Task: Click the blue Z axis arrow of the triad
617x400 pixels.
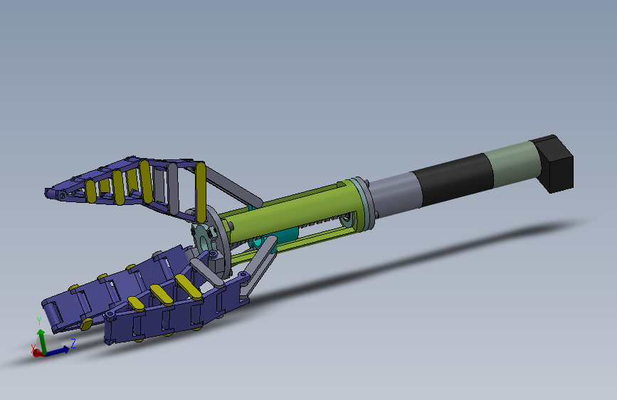Action: (x=58, y=351)
